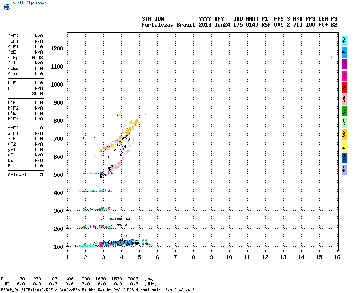Select the h'F2 parameter label
Image resolution: width=360 pixels, height=293 pixels.
tap(13, 108)
